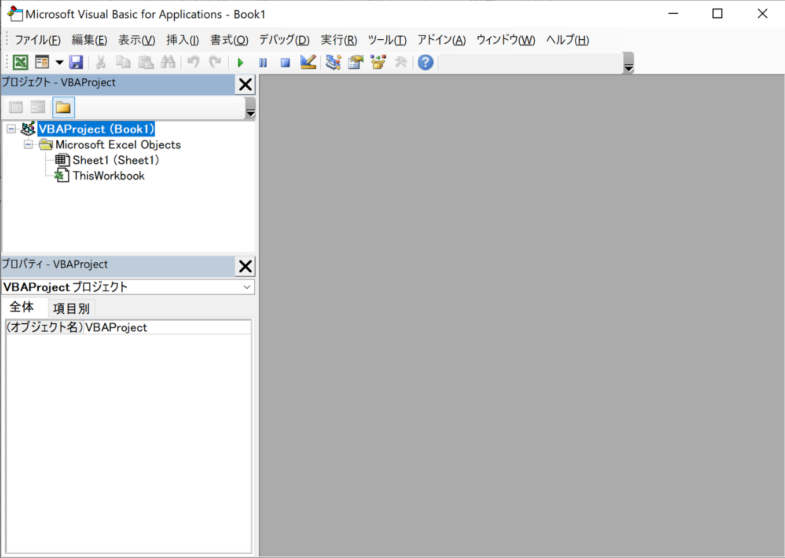
Task: Toggle Folders button in project panel
Action: pos(63,107)
